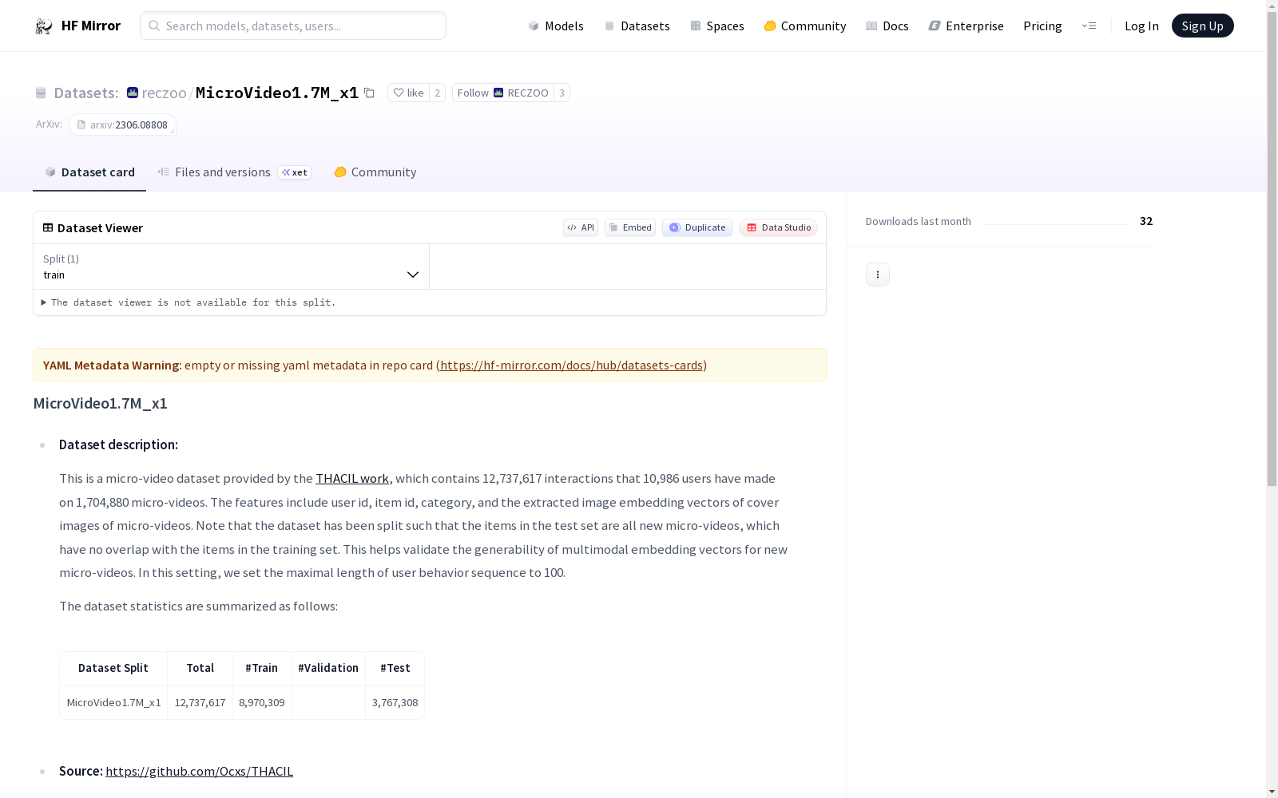Click the Sign Up button
This screenshot has width=1278, height=798.
(x=1202, y=26)
